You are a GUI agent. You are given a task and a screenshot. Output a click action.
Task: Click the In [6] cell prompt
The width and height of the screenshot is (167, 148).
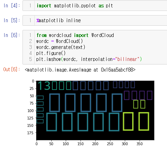point(12,35)
